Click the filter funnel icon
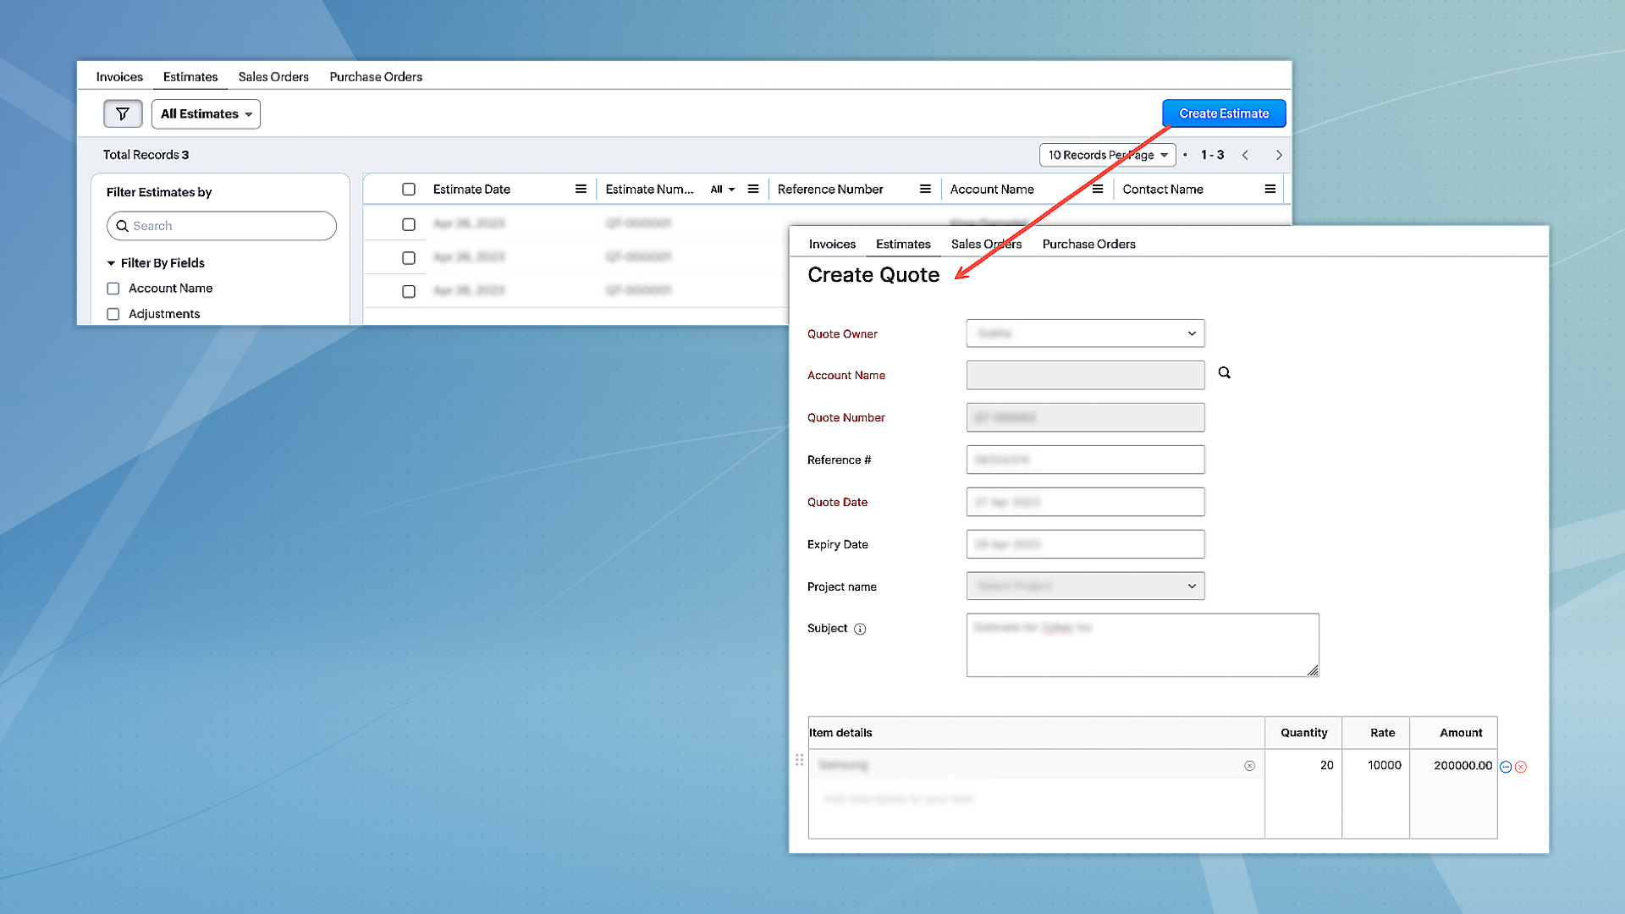Viewport: 1625px width, 914px height. click(123, 113)
